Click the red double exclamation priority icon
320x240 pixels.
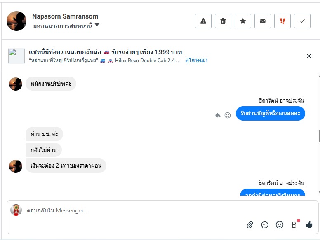pos(282,21)
